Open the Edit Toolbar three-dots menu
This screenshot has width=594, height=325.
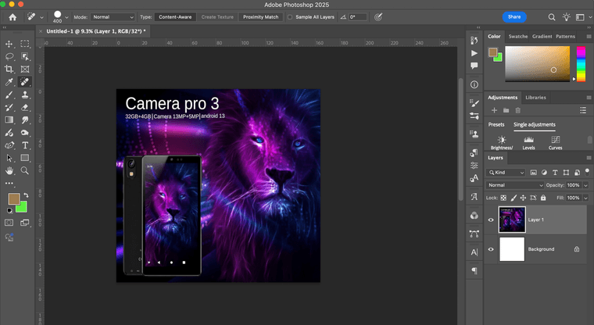tap(9, 184)
